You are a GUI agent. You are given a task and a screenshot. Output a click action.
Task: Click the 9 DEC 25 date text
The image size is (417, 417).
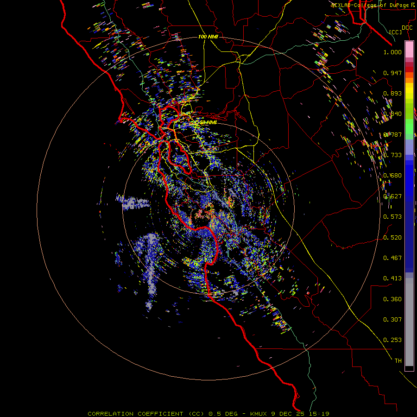coord(288,414)
